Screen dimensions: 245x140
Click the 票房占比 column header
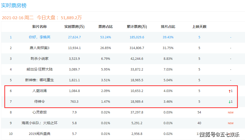pyautogui.click(x=105, y=27)
